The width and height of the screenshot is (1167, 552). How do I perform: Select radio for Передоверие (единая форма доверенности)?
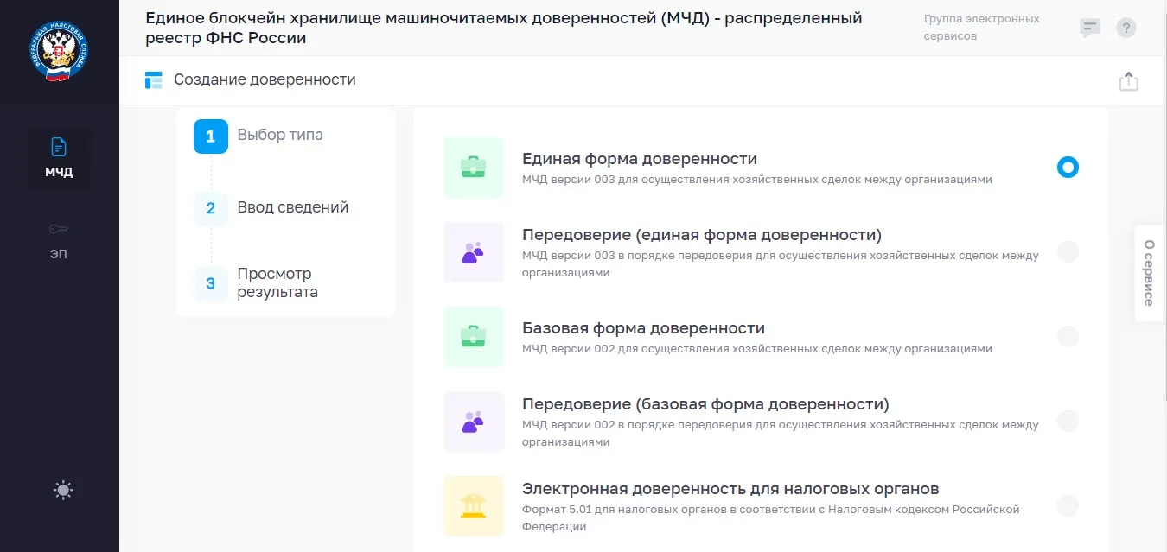coord(1068,252)
